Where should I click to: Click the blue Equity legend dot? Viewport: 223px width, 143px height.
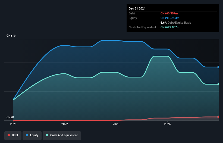point(27,135)
